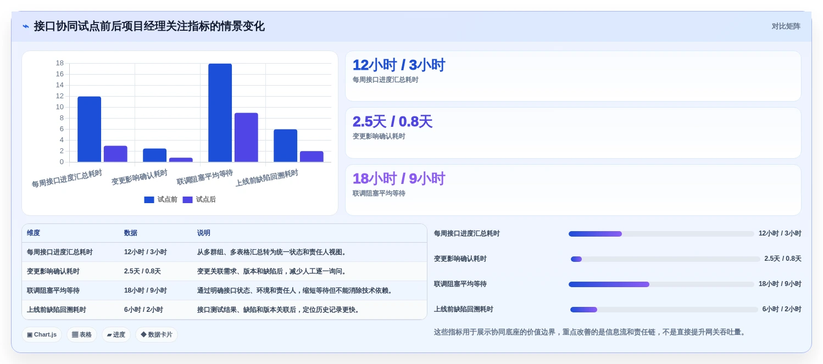Click the Chart.js tag chip
The width and height of the screenshot is (823, 364).
pyautogui.click(x=42, y=334)
